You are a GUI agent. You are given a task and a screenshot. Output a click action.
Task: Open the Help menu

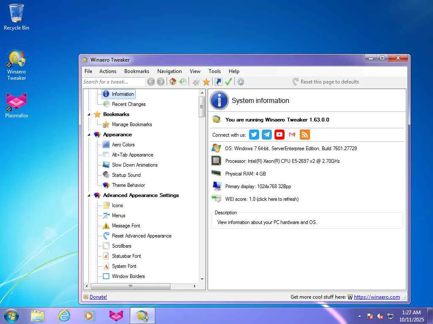pyautogui.click(x=234, y=71)
